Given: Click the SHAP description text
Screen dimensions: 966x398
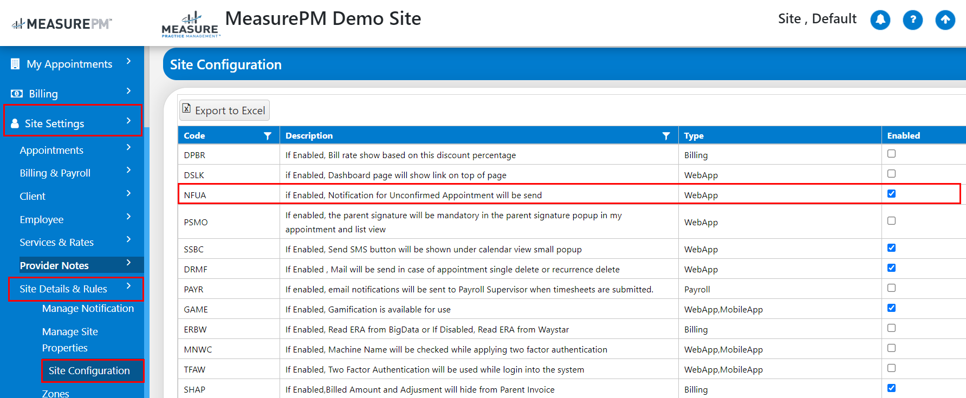Looking at the screenshot, I should [x=420, y=389].
